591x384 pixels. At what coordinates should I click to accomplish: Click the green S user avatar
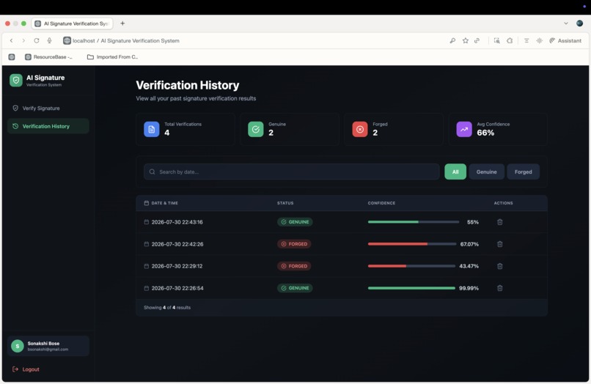[18, 346]
